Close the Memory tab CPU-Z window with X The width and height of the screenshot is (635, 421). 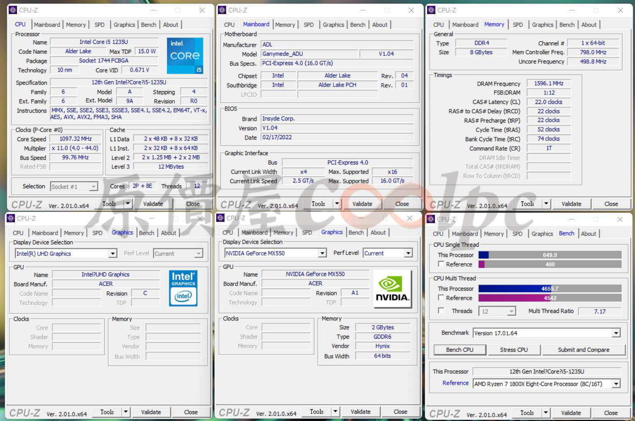click(620, 10)
